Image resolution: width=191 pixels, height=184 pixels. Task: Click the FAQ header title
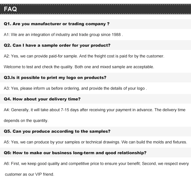[10, 9]
